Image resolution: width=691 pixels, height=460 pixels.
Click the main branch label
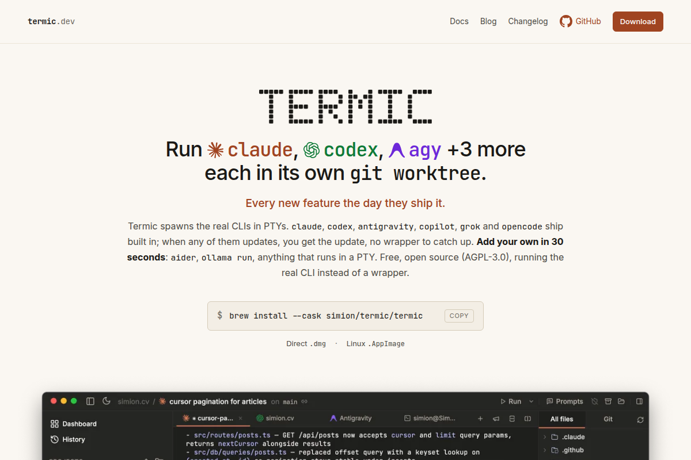pos(290,401)
